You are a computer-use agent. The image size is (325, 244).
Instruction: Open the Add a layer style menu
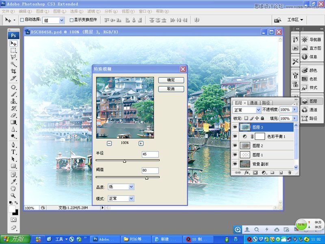click(x=247, y=172)
